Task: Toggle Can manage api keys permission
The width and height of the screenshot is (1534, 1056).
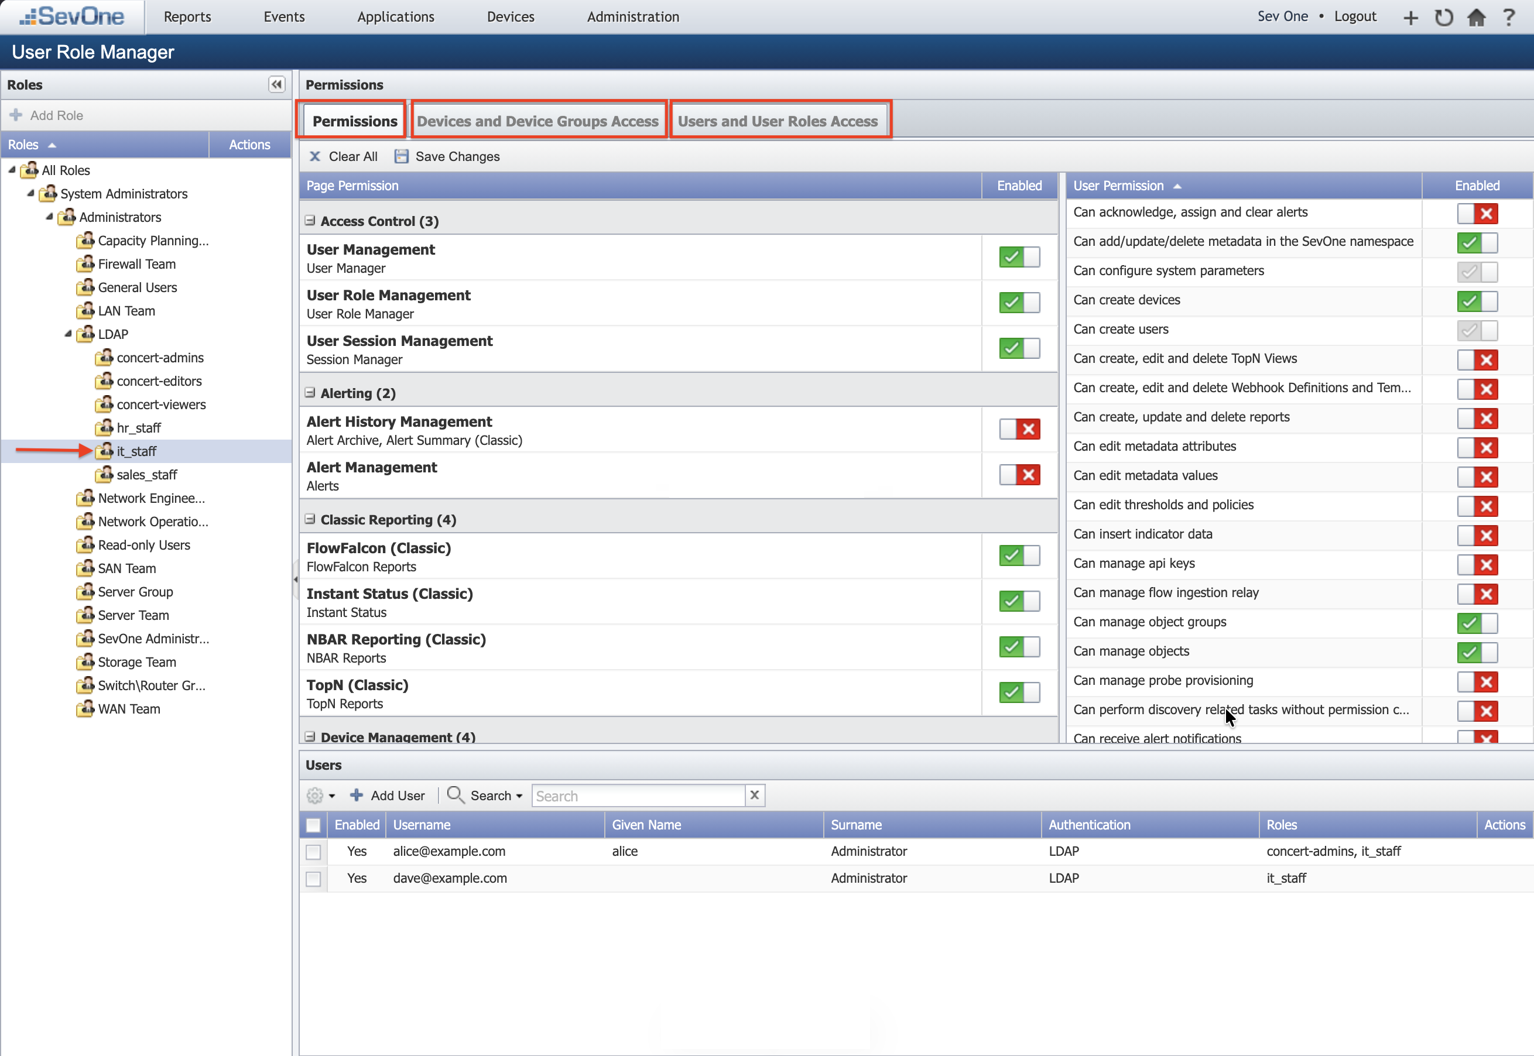Action: 1477,564
